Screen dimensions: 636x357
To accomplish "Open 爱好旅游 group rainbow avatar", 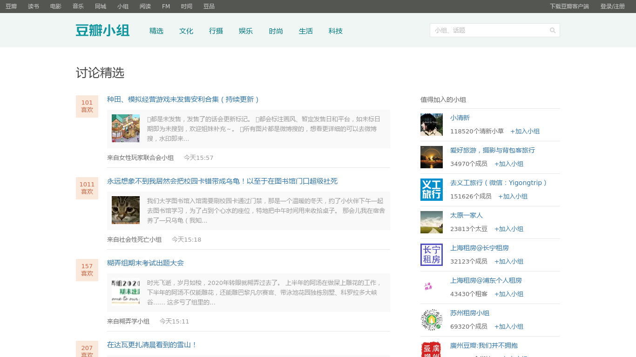I will [432, 157].
